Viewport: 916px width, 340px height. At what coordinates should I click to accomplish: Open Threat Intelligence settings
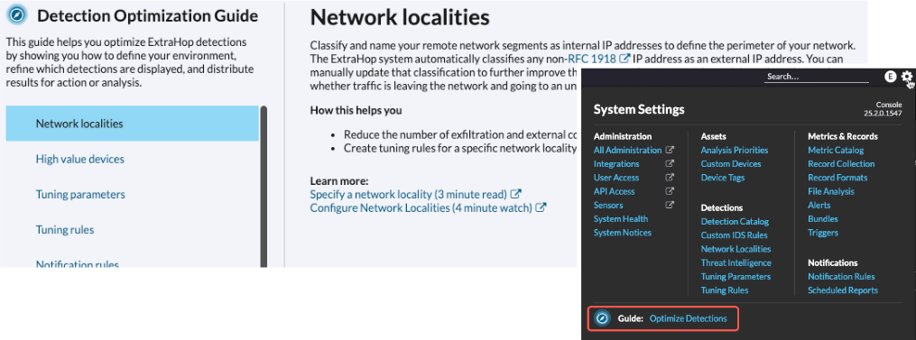tap(736, 262)
